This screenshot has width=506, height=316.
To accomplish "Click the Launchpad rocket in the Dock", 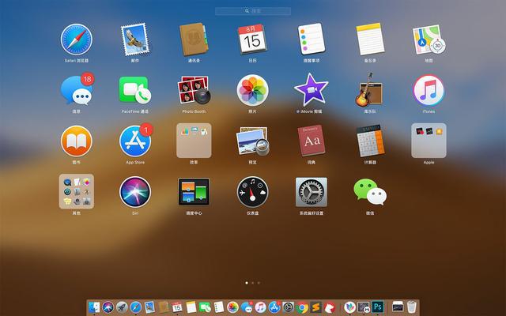I will (x=122, y=307).
